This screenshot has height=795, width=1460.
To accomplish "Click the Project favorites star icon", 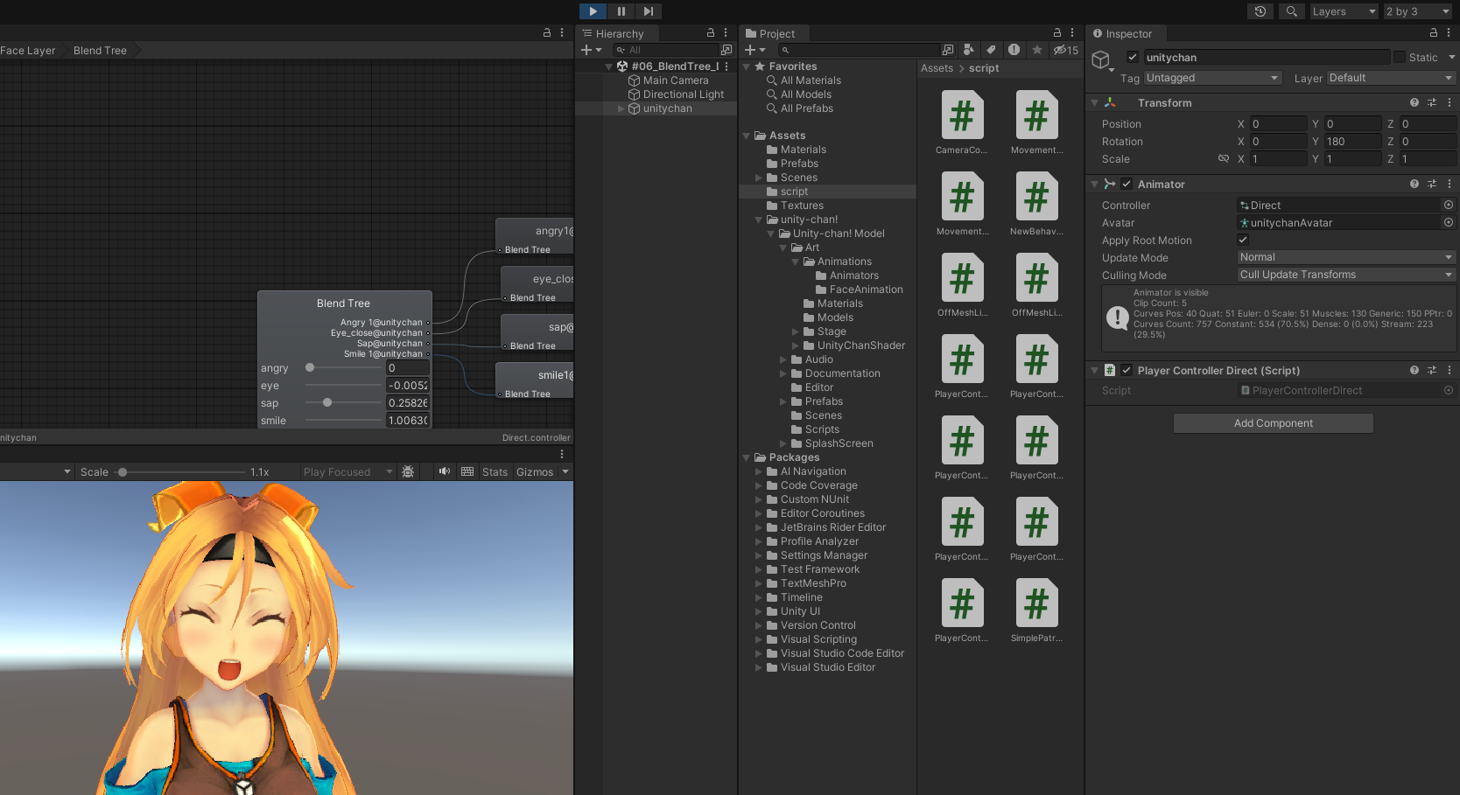I will pos(1037,50).
